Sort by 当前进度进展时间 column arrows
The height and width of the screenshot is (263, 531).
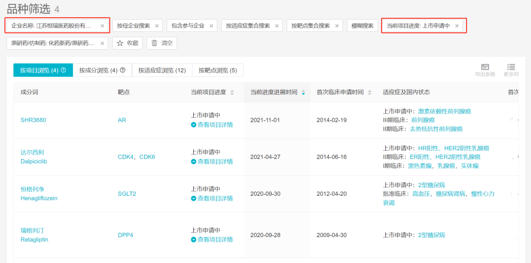click(x=303, y=92)
